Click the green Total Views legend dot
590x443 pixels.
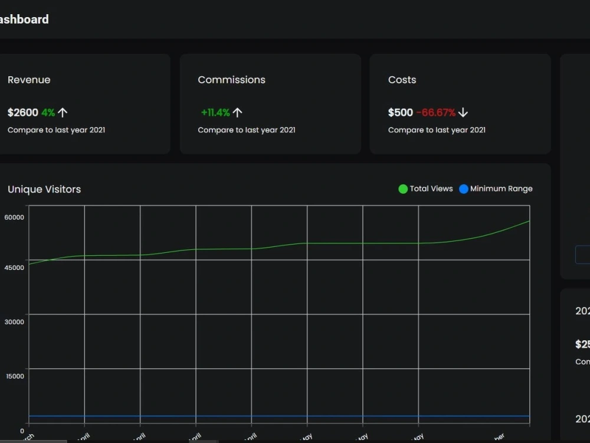pyautogui.click(x=402, y=189)
